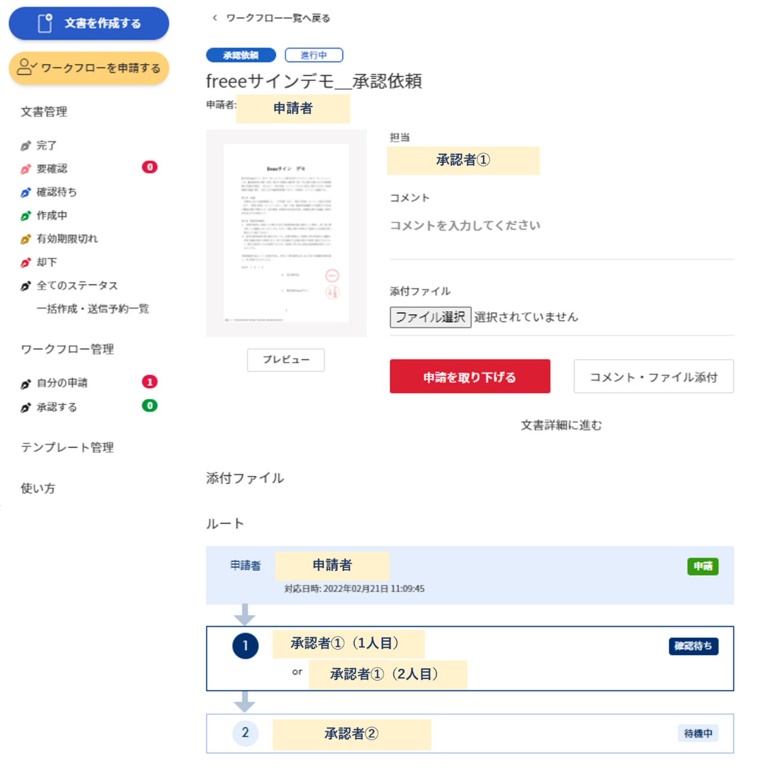Click the green 0 badge on 承認する
This screenshot has width=775, height=772.
coord(150,406)
